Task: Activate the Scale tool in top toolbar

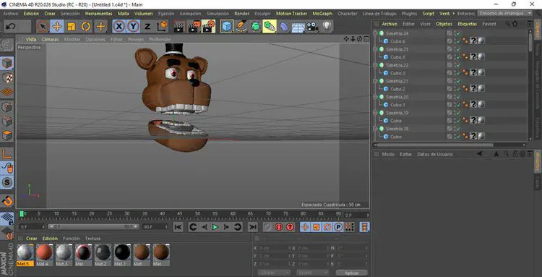Action: coord(72,26)
